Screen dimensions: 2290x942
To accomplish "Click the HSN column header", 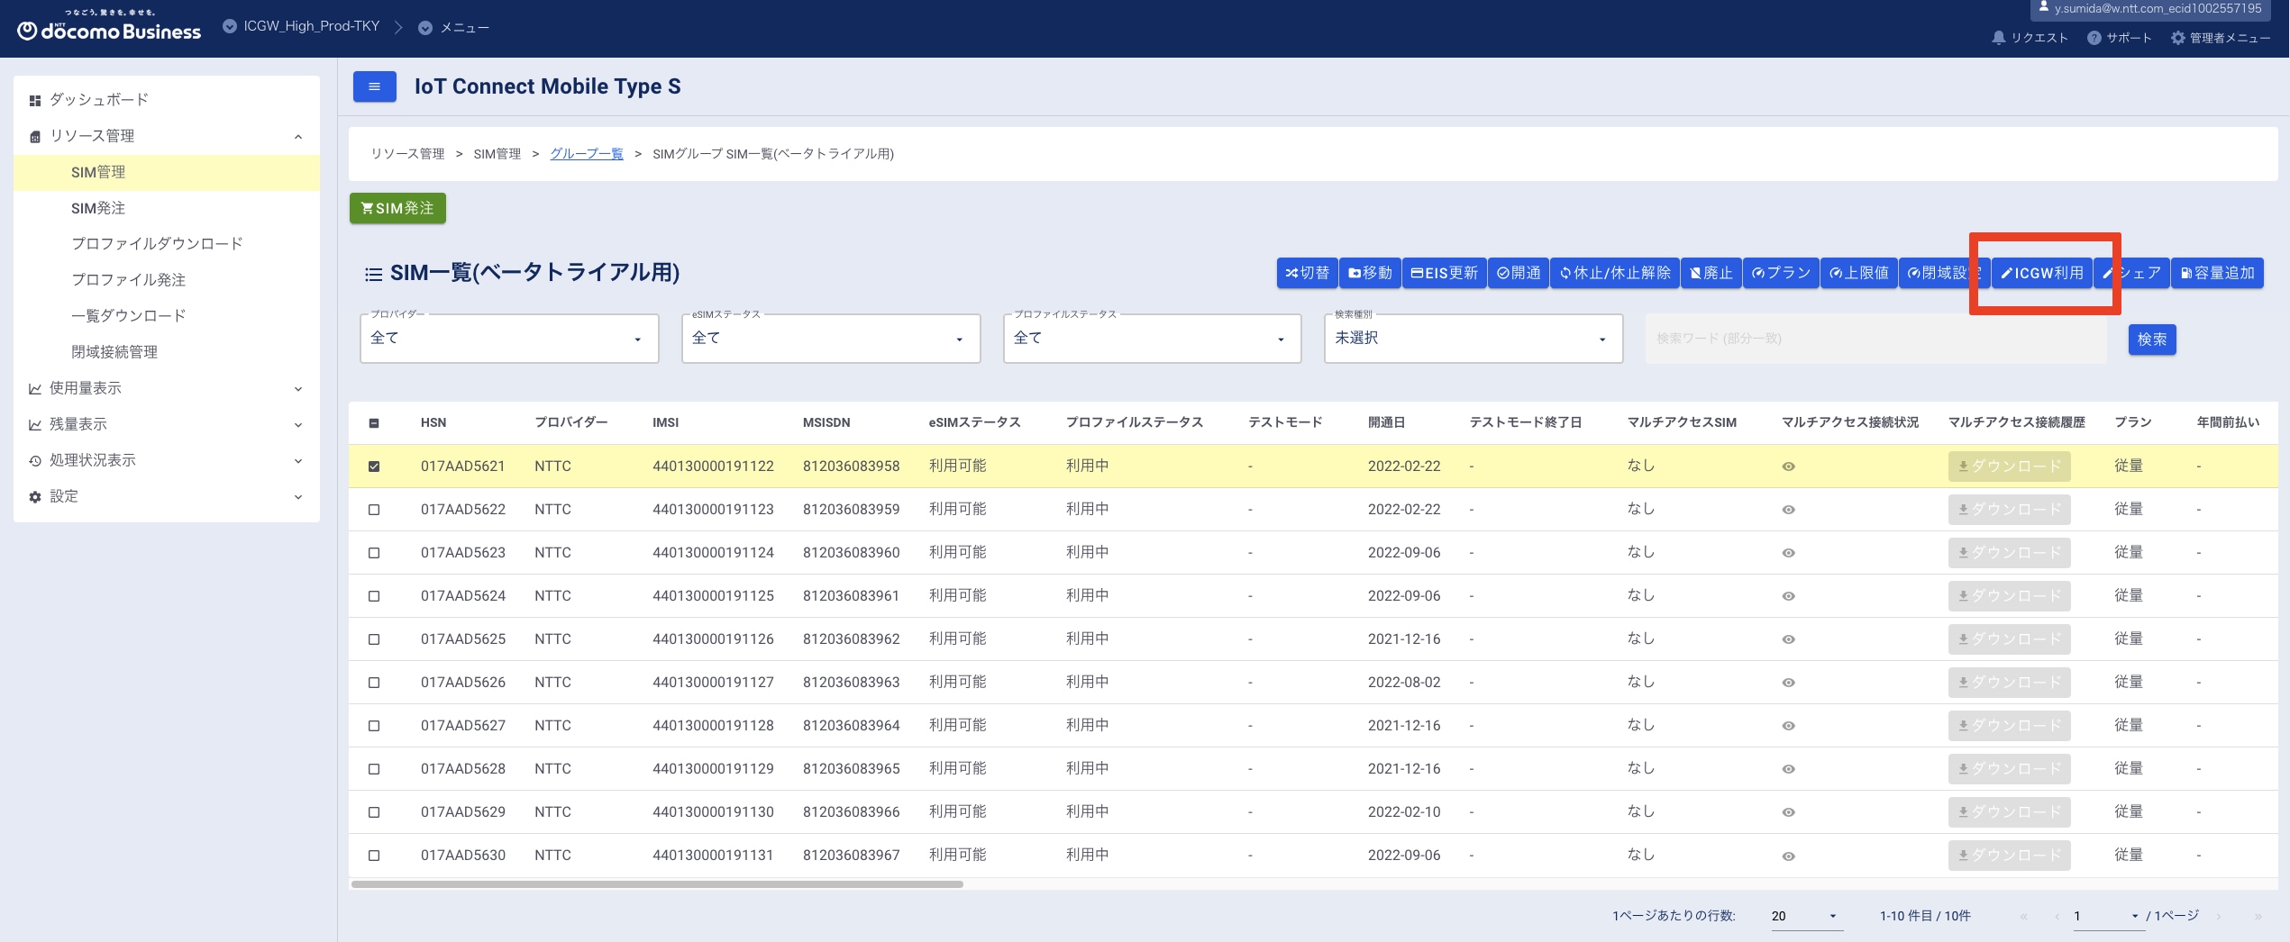I will (433, 423).
